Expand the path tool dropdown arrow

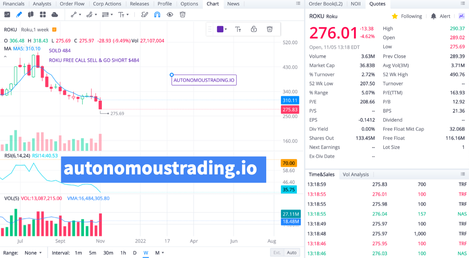(96, 15)
